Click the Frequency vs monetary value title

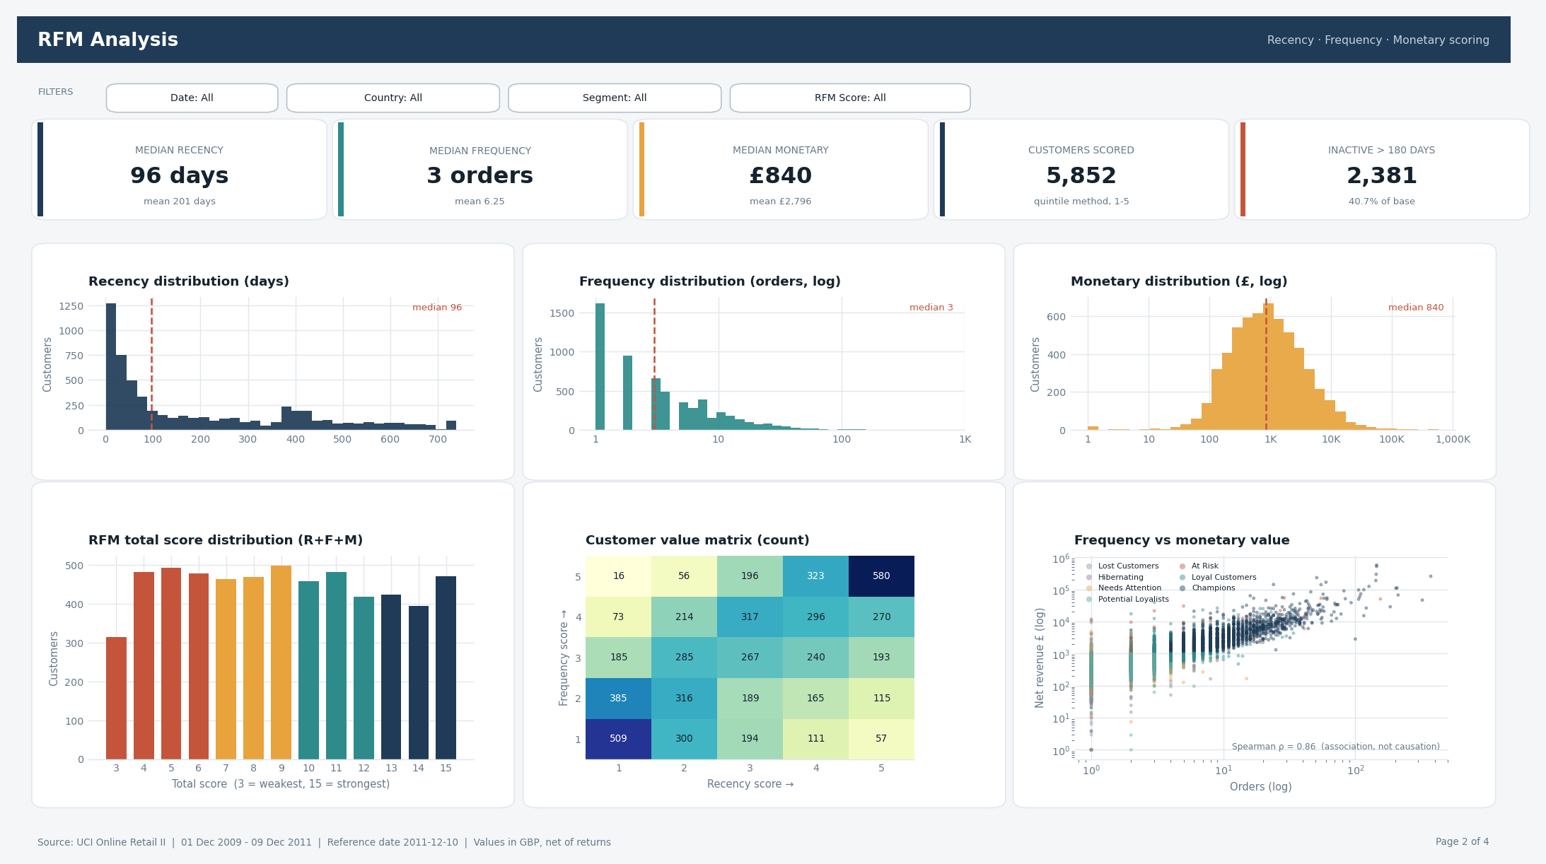tap(1182, 540)
